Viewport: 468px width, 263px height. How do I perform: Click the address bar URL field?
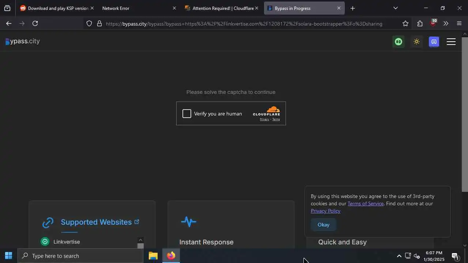(x=244, y=24)
